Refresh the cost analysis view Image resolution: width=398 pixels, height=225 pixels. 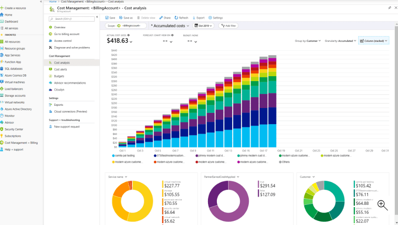181,18
